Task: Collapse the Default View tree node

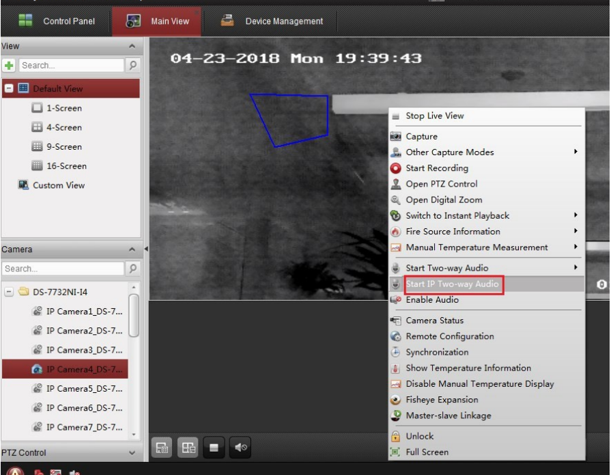Action: coord(9,89)
